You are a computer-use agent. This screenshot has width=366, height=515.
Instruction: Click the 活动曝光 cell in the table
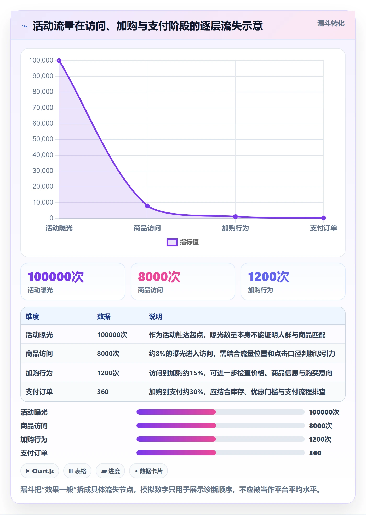coord(39,335)
